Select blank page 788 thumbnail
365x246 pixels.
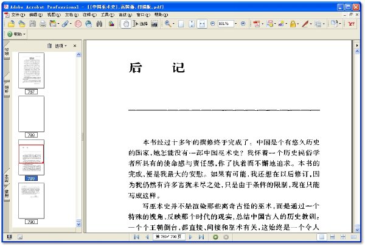(31, 114)
